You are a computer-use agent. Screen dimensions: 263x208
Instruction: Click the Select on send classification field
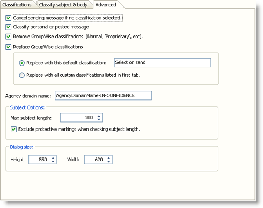[163, 62]
